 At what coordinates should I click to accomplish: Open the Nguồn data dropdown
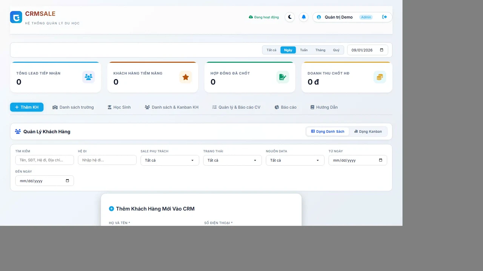pos(295,160)
